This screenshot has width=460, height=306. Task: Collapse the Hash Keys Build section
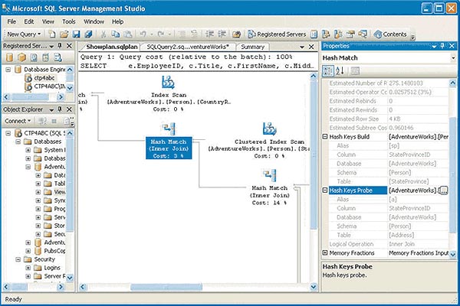tap(324, 137)
